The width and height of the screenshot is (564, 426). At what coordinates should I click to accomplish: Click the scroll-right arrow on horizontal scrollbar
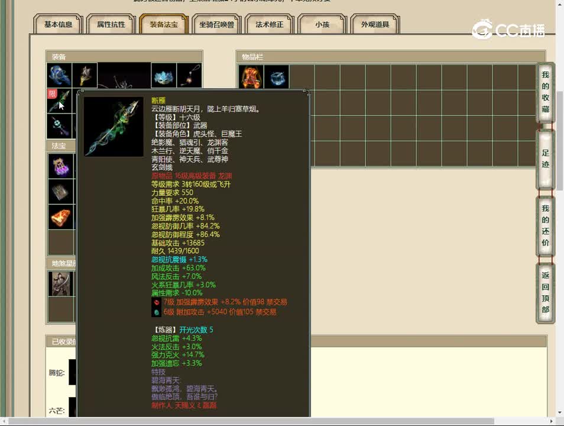tap(552, 421)
